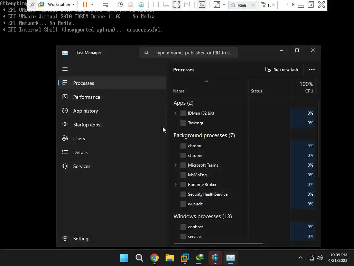The image size is (354, 266).
Task: Open the Startup apps page in sidebar
Action: (112, 125)
